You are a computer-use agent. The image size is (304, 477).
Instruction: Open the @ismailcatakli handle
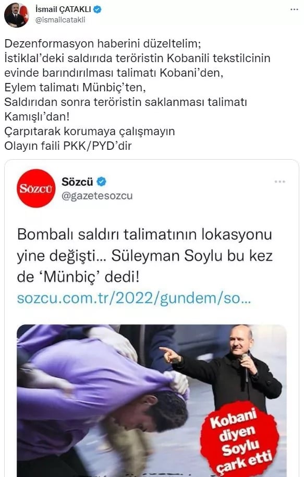pos(60,20)
